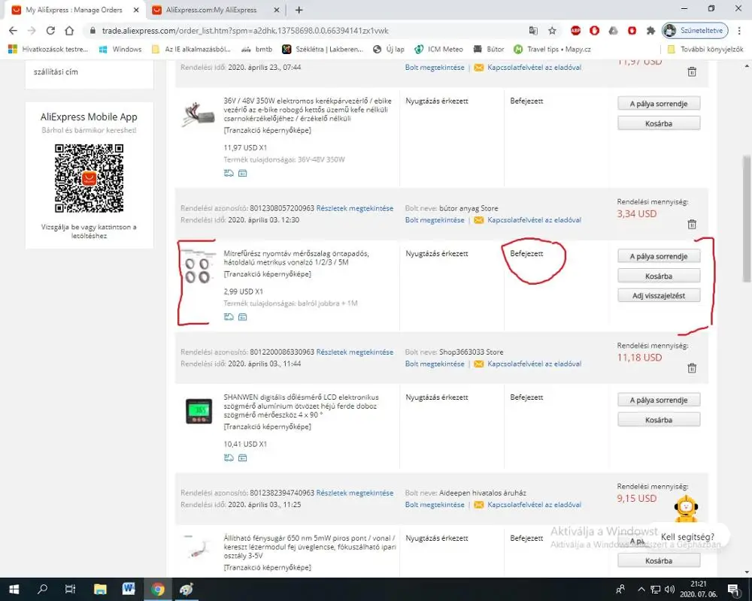Click the card icon under 2,99 USD item
Viewport: 752px width, 601px height.
(x=243, y=317)
